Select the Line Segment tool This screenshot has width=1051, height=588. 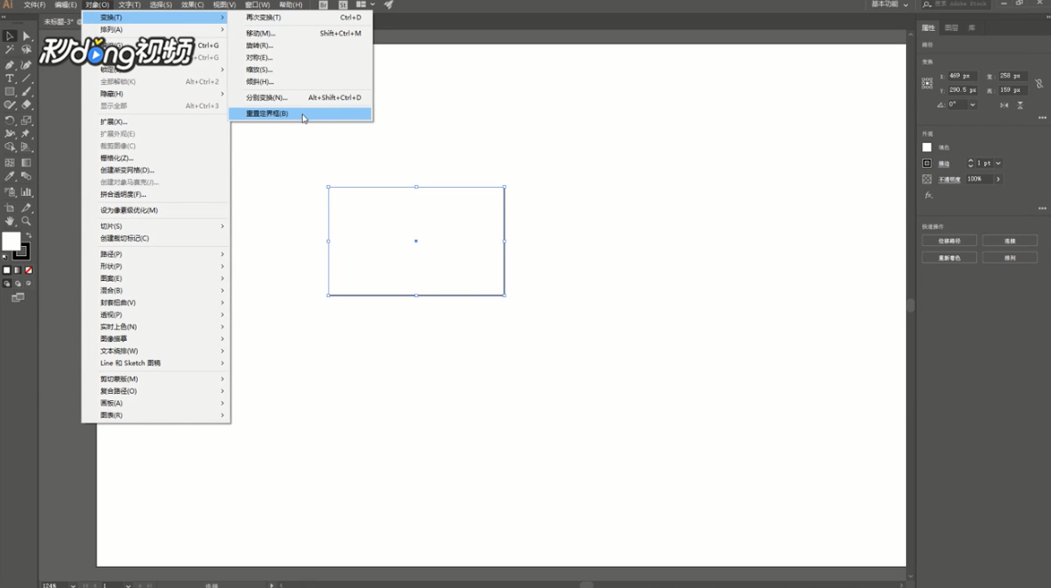click(x=26, y=78)
